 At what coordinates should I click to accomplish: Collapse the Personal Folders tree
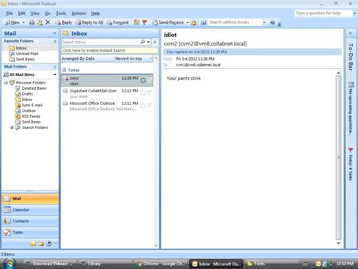pyautogui.click(x=6, y=83)
